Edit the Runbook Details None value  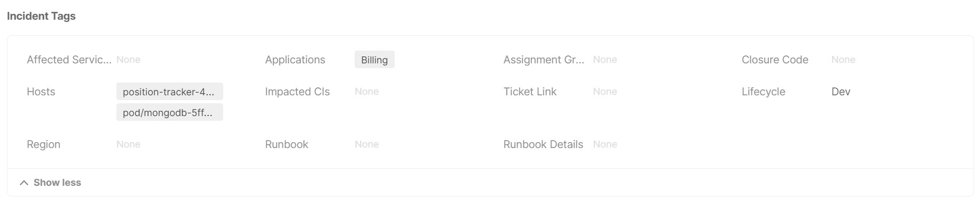[605, 144]
